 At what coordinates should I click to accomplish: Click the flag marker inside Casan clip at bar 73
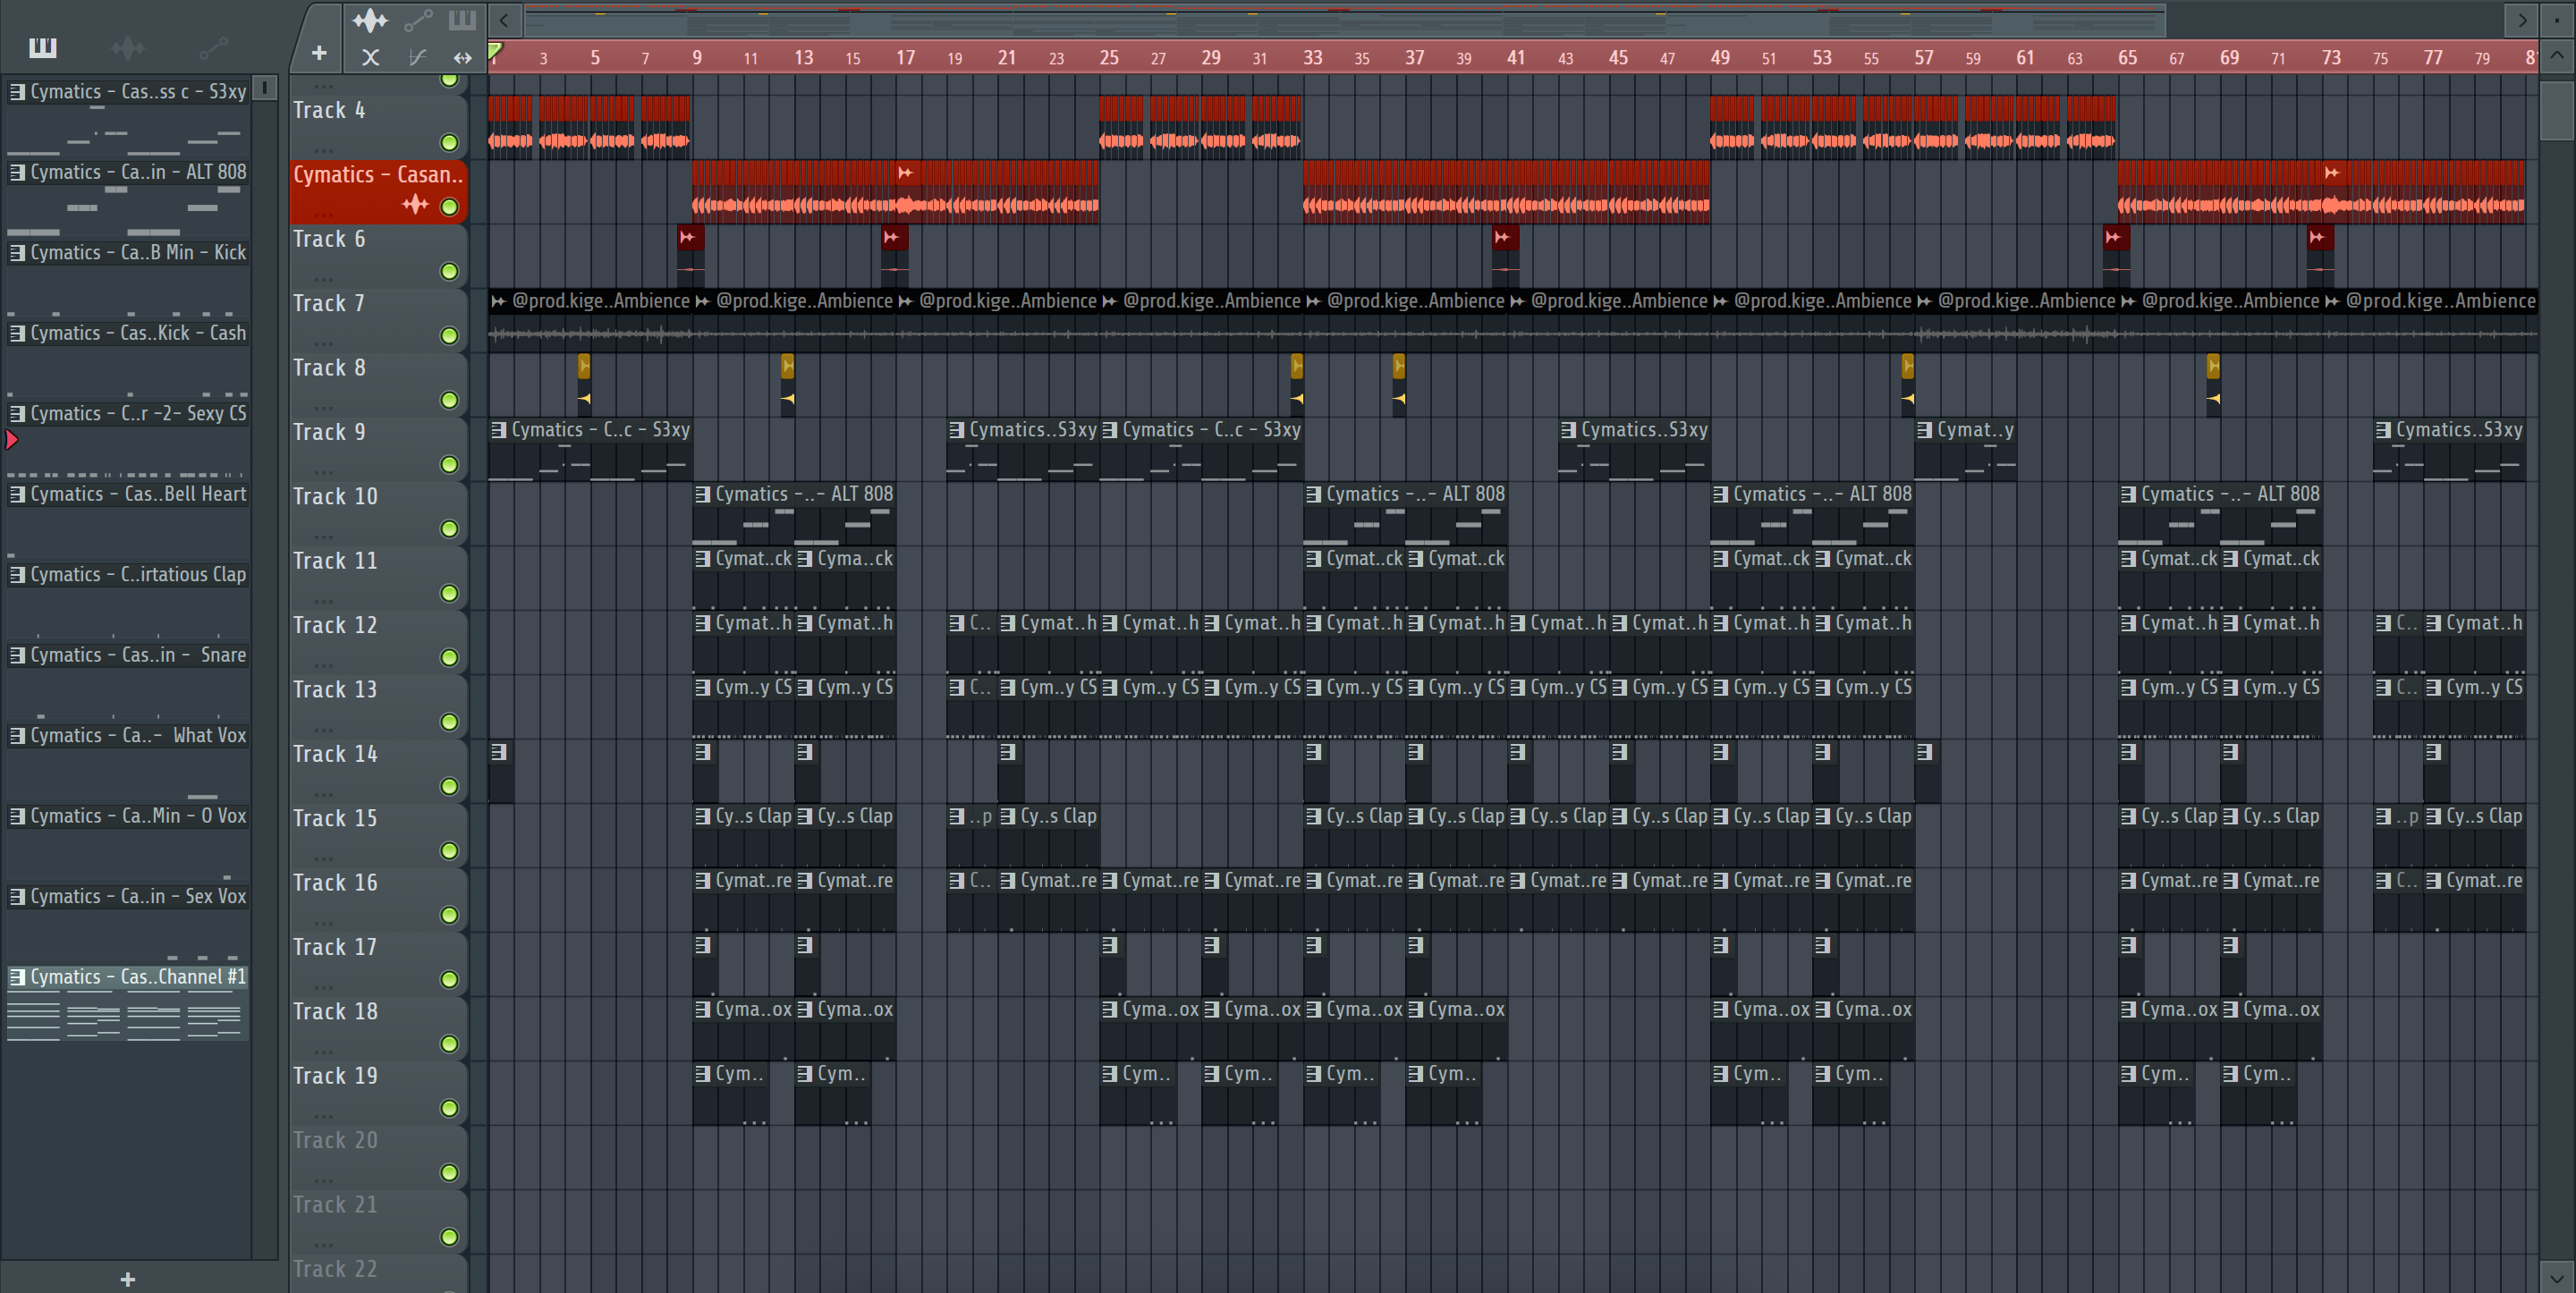2331,173
